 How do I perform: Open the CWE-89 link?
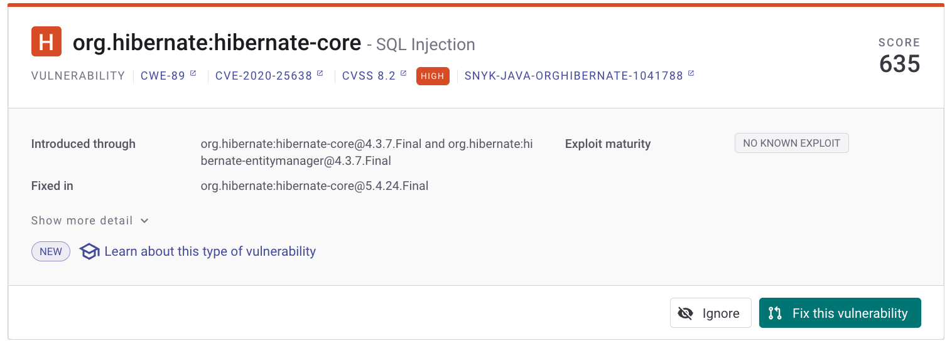168,76
